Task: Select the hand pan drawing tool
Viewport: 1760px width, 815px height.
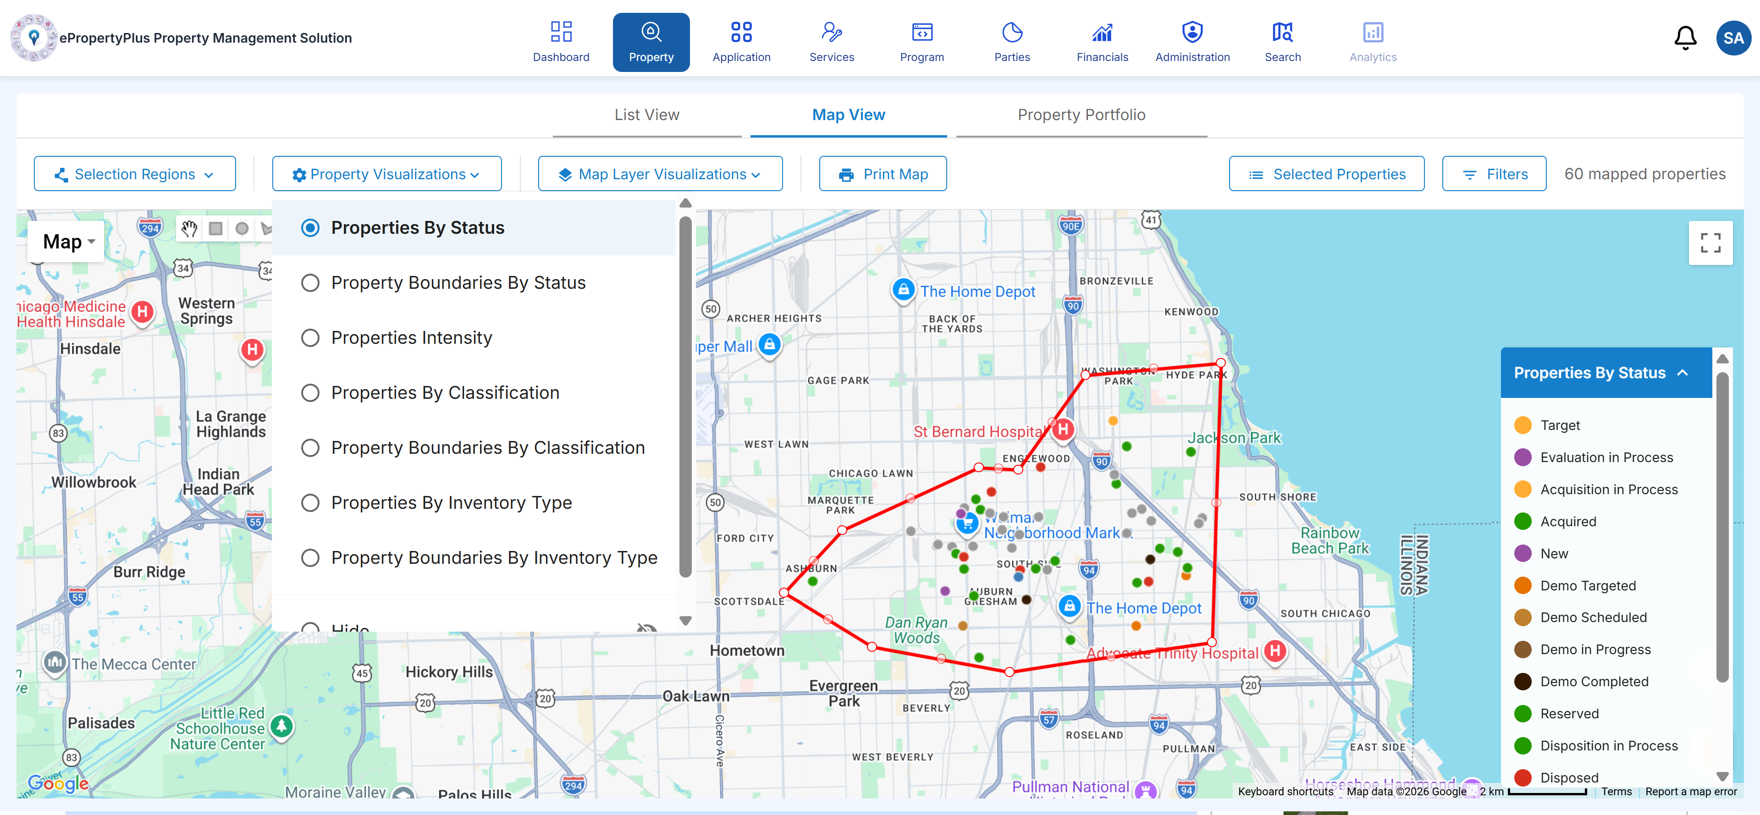Action: point(189,229)
